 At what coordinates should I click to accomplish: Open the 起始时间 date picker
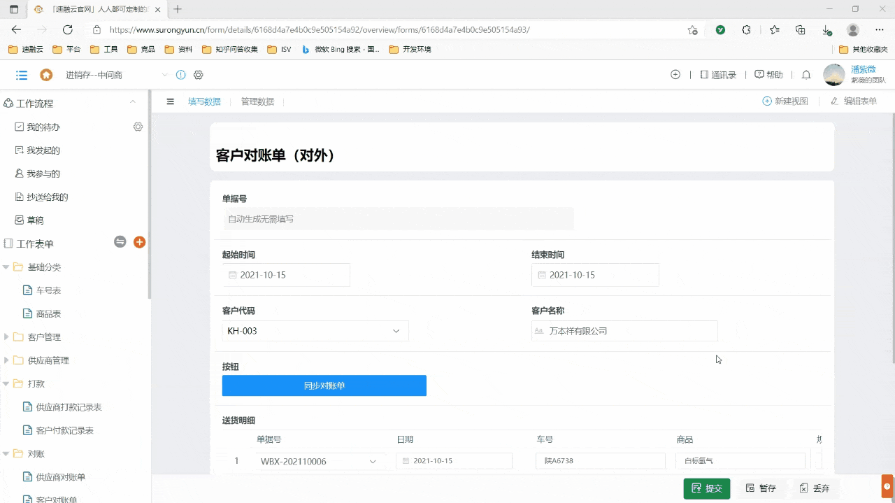point(286,275)
